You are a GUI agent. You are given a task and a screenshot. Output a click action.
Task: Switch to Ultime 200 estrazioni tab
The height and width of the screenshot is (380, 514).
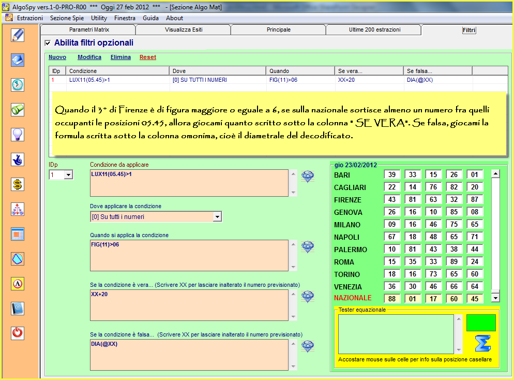(374, 30)
